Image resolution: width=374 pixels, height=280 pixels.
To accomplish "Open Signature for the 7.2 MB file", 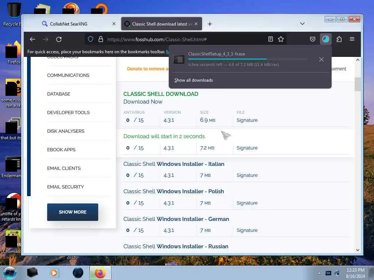I will pyautogui.click(x=247, y=148).
